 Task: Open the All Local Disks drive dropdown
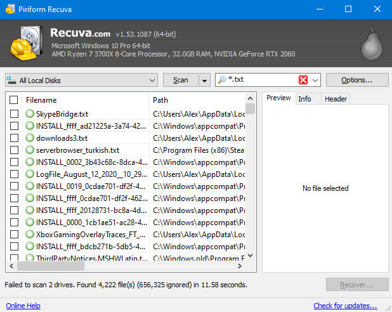point(152,81)
